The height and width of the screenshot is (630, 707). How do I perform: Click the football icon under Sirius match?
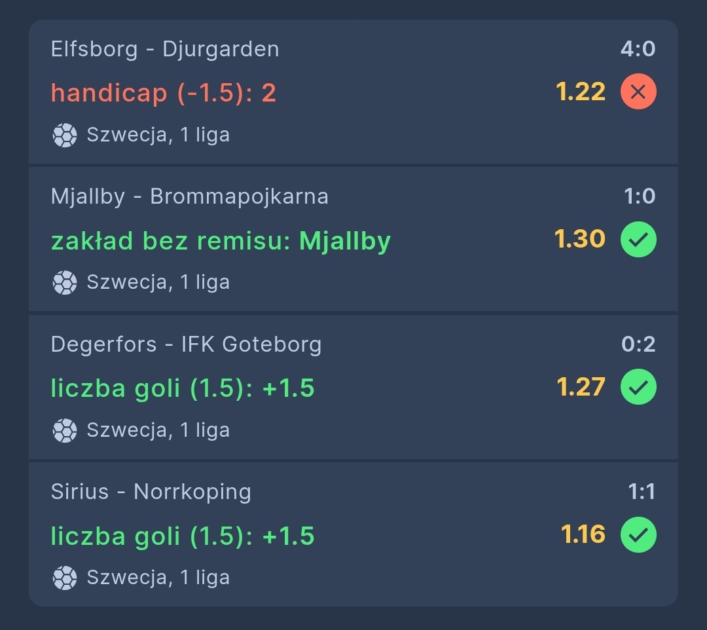pyautogui.click(x=65, y=578)
